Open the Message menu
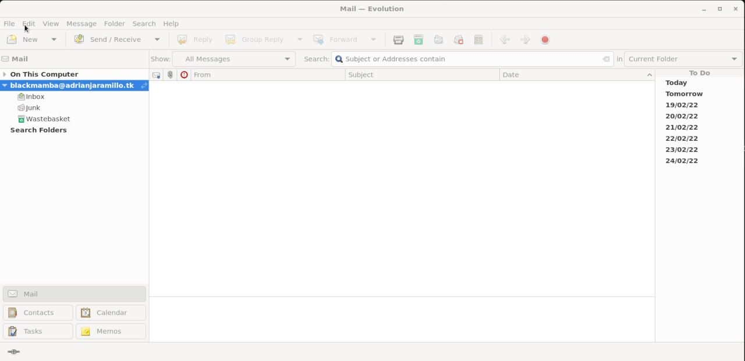745x361 pixels. point(81,23)
